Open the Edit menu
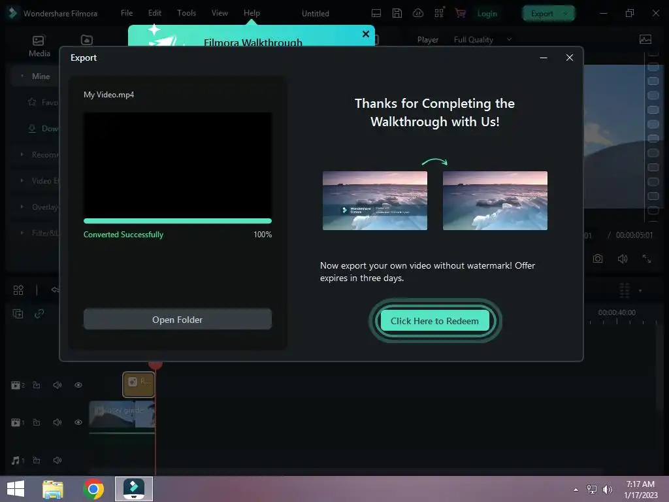Viewport: 669px width, 502px height. pyautogui.click(x=154, y=13)
